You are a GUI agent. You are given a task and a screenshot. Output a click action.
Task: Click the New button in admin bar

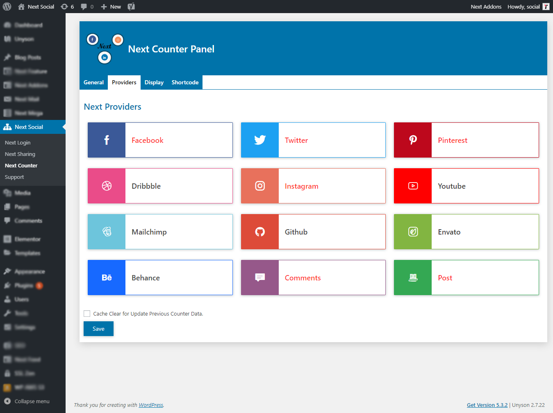(111, 7)
